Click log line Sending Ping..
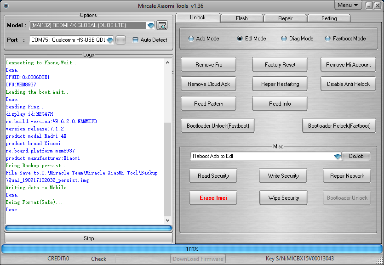The height and width of the screenshot is (265, 384). tap(24, 107)
